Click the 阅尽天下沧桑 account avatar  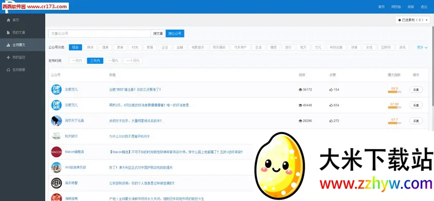coord(56,121)
